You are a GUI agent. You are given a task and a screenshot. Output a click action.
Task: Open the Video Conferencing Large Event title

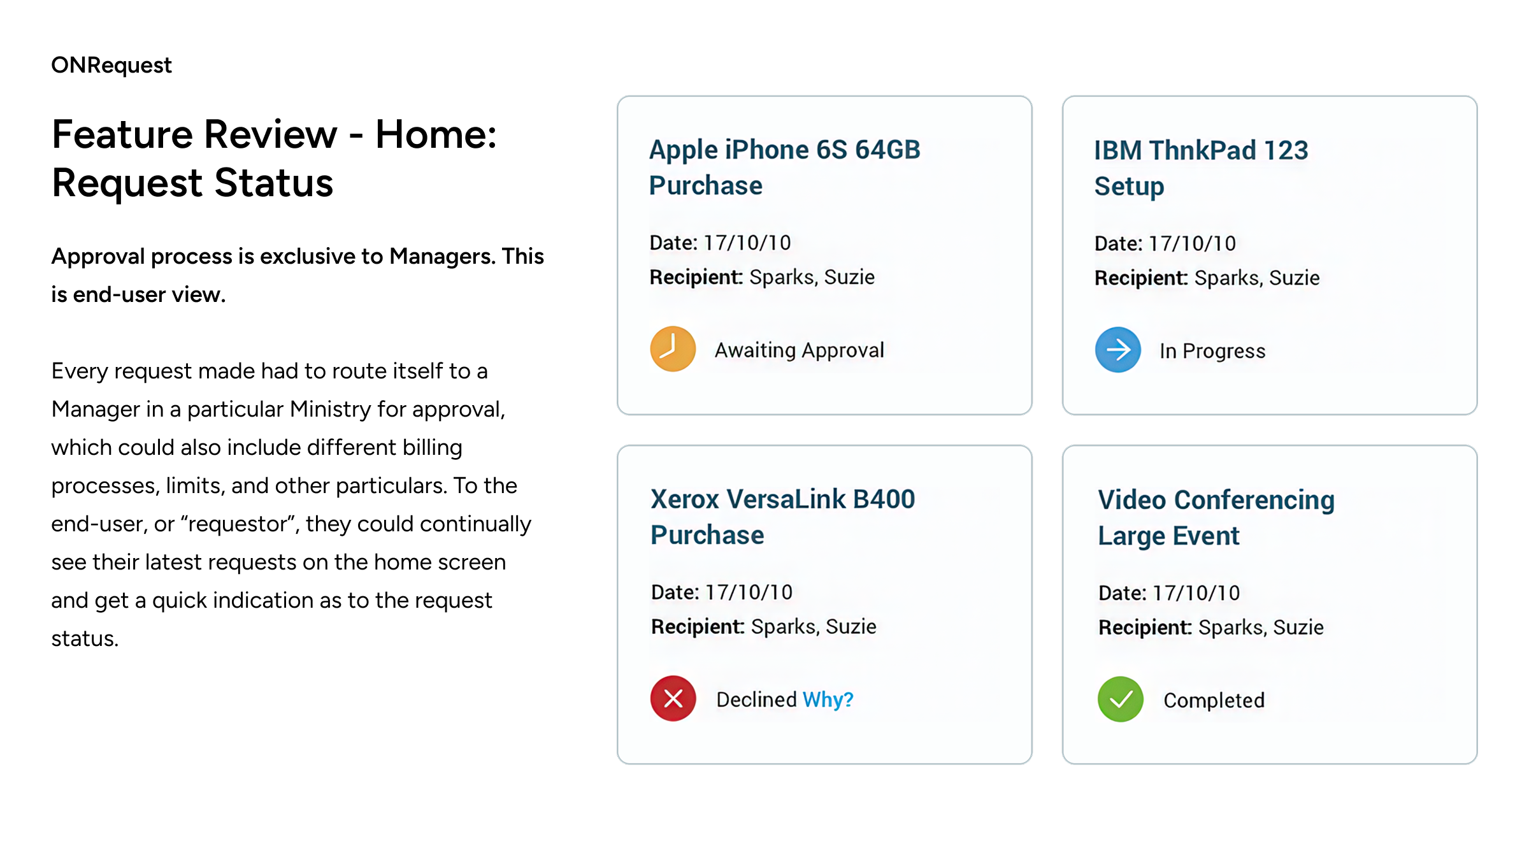coord(1216,517)
